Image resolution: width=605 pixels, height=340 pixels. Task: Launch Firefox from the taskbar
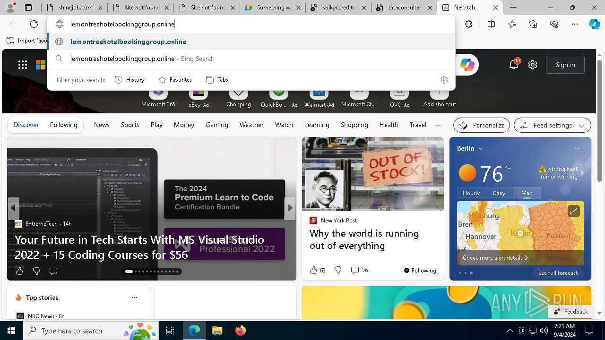coord(240,331)
